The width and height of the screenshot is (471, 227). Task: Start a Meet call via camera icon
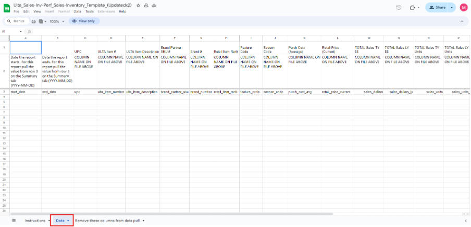tap(413, 7)
